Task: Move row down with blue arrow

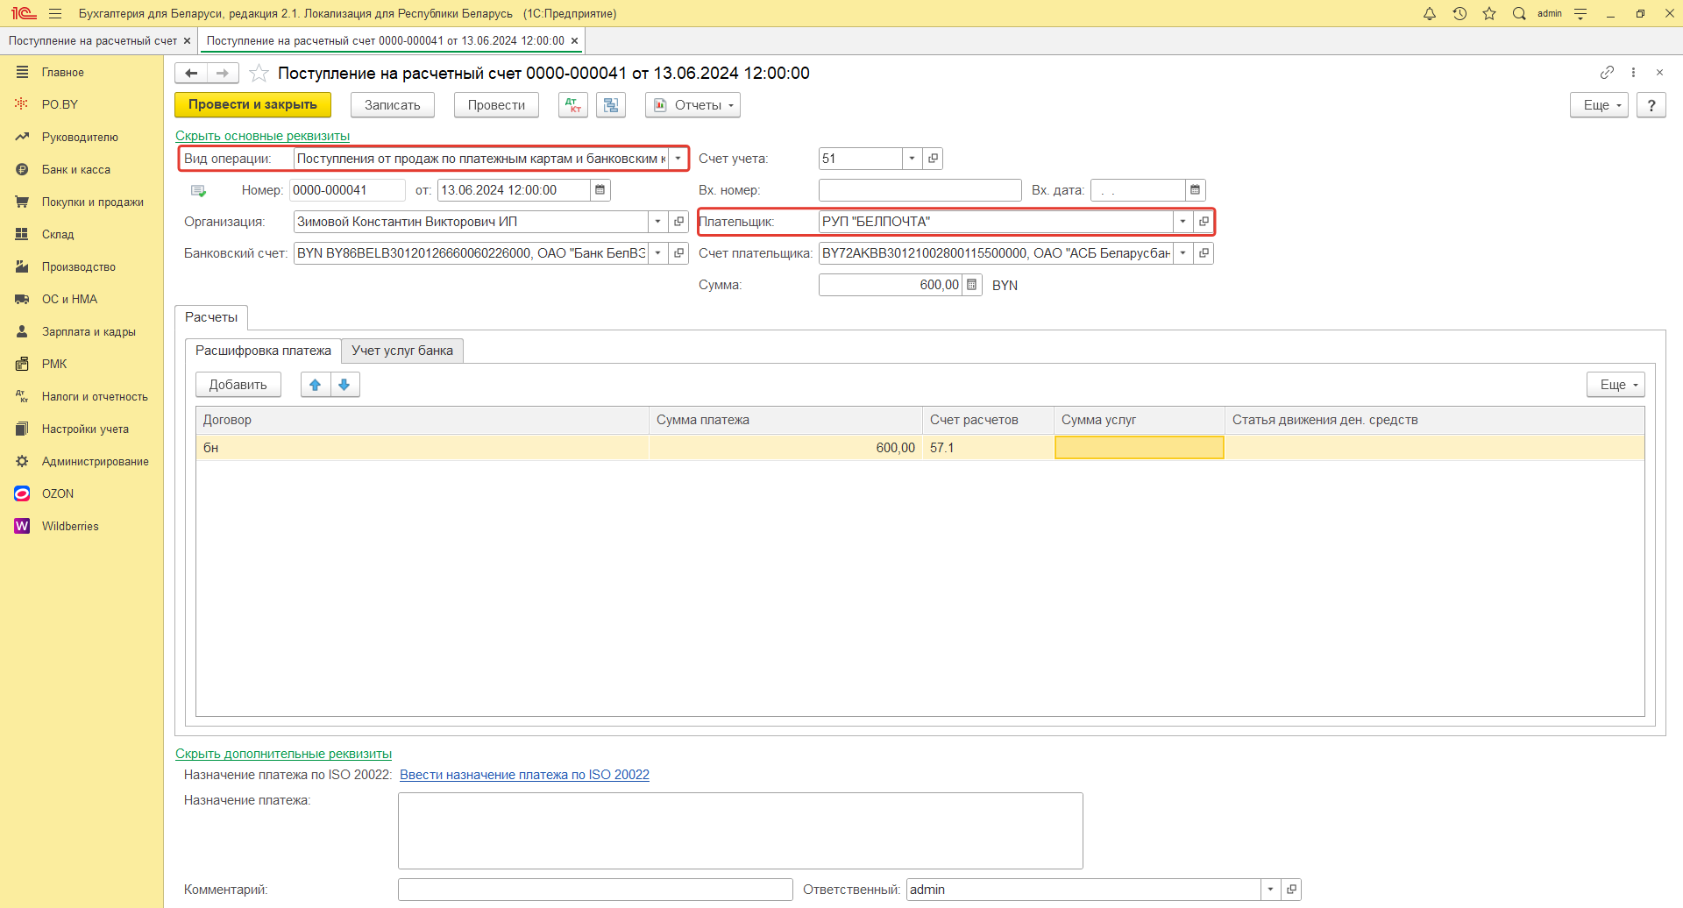Action: pyautogui.click(x=344, y=385)
